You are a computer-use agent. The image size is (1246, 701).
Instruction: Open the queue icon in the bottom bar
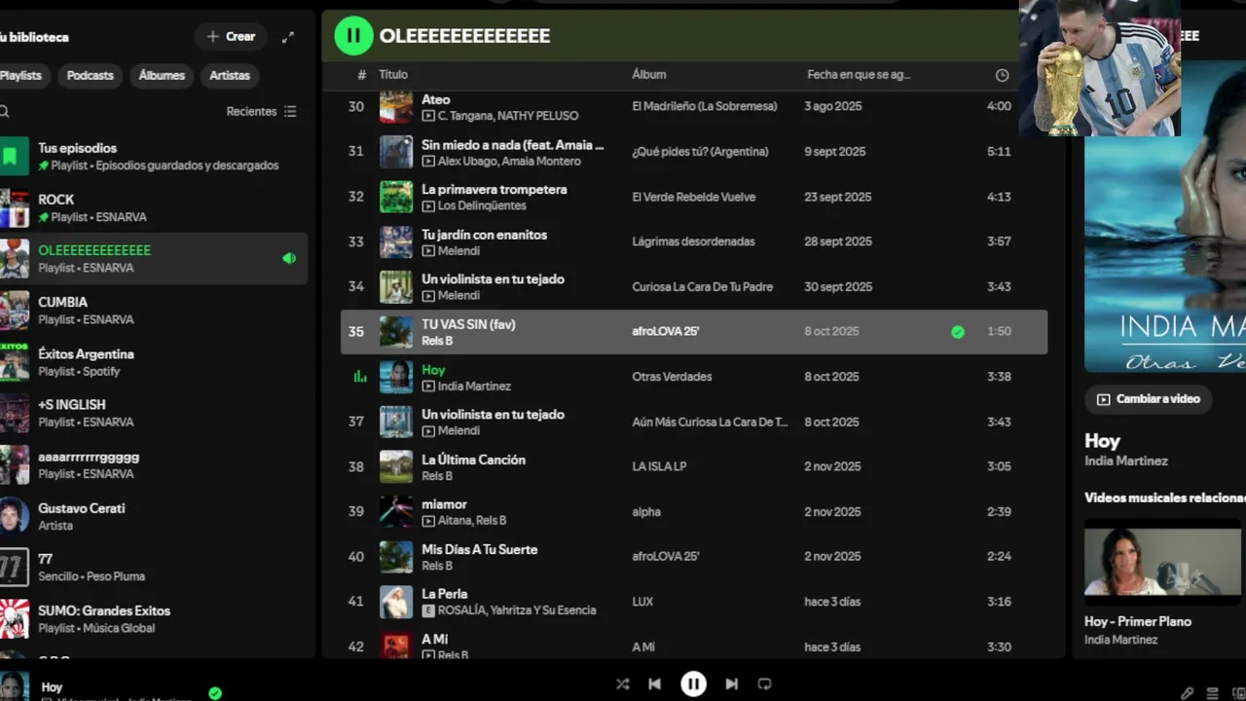tap(1212, 693)
